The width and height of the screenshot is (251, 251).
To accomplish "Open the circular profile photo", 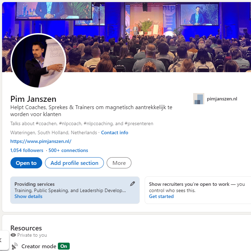I will pos(38,61).
